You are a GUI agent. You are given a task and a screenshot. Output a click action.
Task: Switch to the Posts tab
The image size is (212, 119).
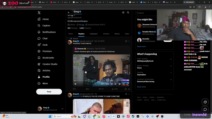[x=71, y=34]
